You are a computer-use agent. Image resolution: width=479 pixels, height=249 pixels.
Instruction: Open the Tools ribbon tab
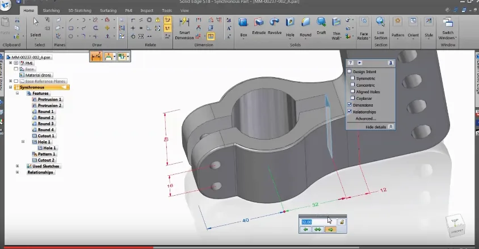pyautogui.click(x=167, y=10)
